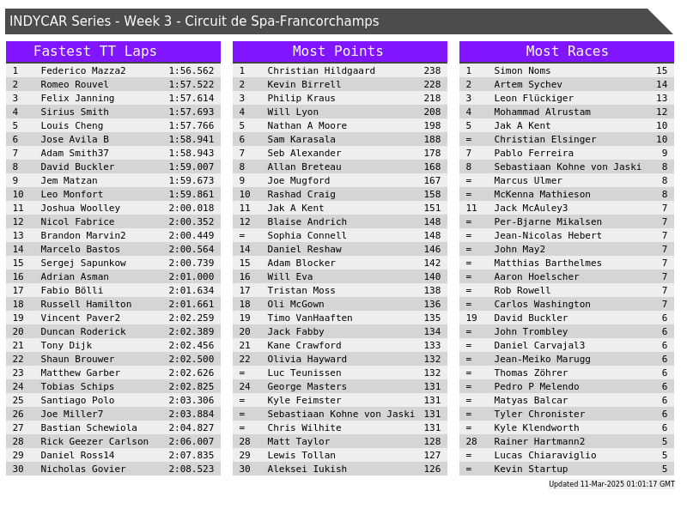Select Nicholas Govier in thirtieth place
The height and width of the screenshot is (515, 687).
tap(83, 470)
